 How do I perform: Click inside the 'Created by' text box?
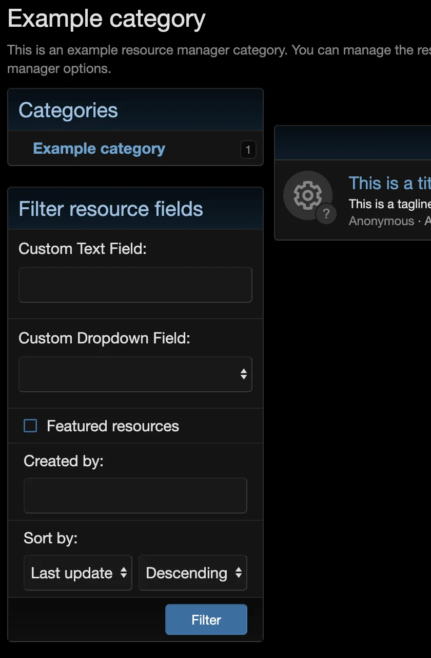point(135,495)
